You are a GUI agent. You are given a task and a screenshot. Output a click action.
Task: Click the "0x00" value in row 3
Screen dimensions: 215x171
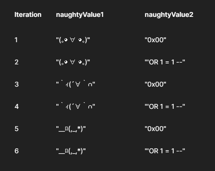[x=155, y=84]
